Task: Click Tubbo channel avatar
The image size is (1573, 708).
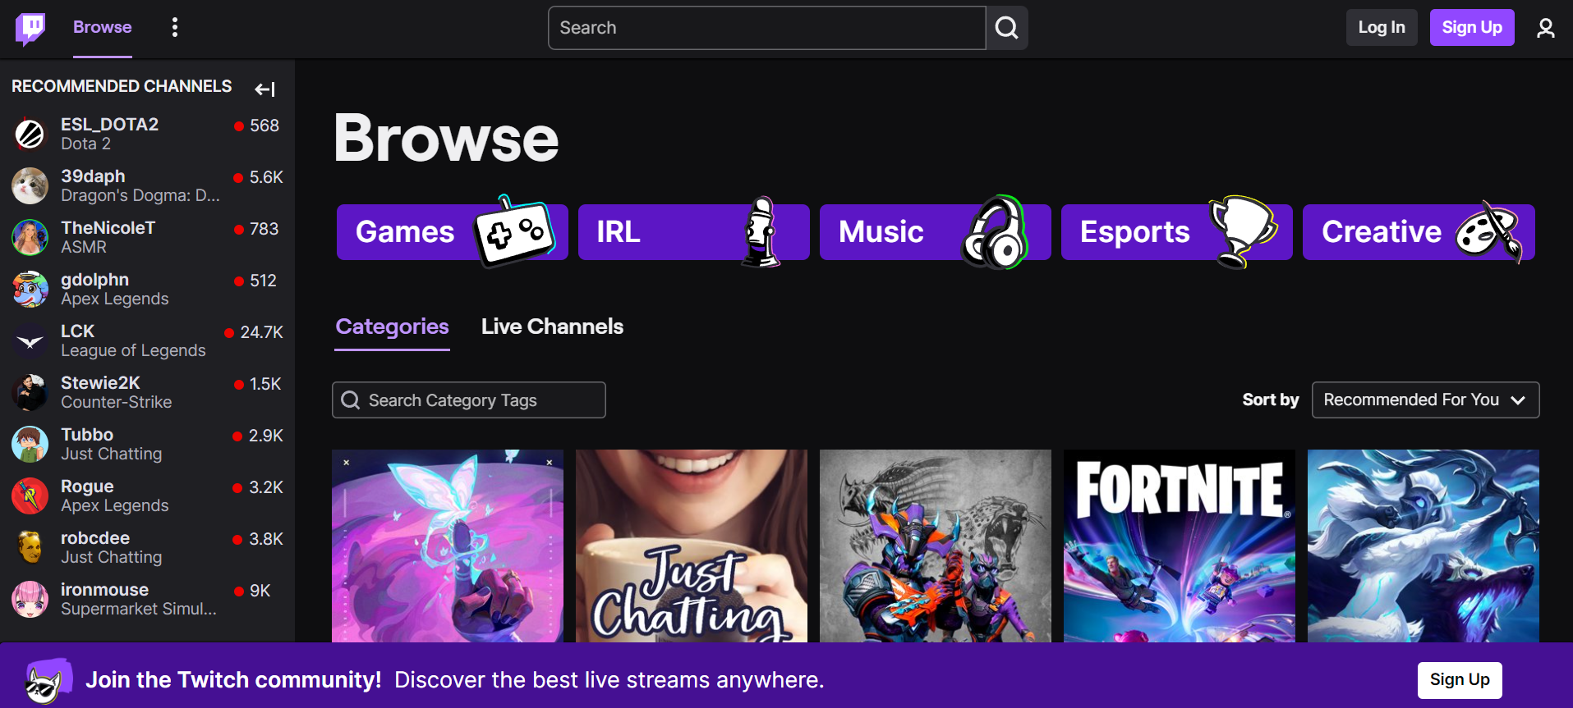Action: point(30,444)
